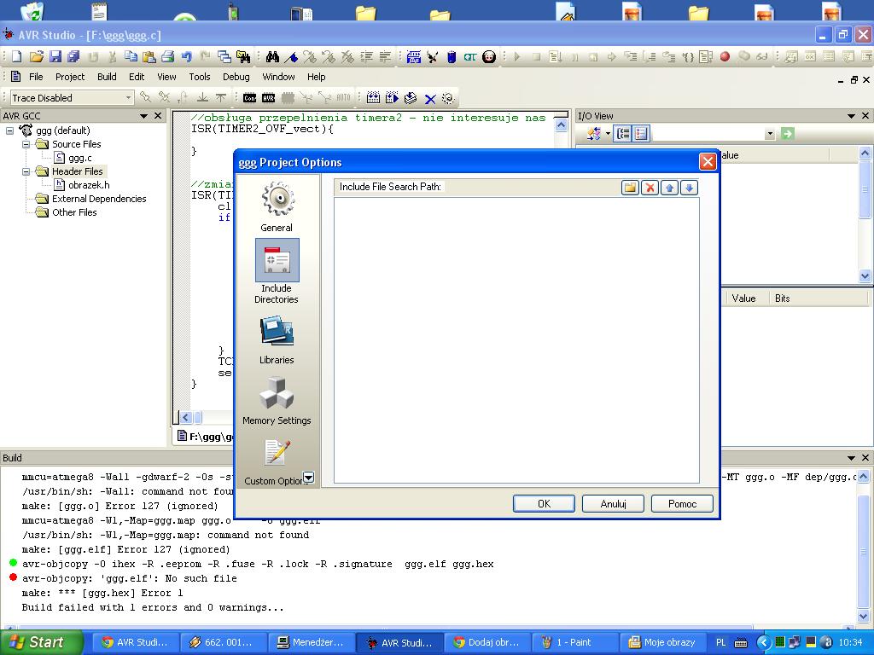874x655 pixels.
Task: Click the Build and Run icon
Action: point(392,98)
